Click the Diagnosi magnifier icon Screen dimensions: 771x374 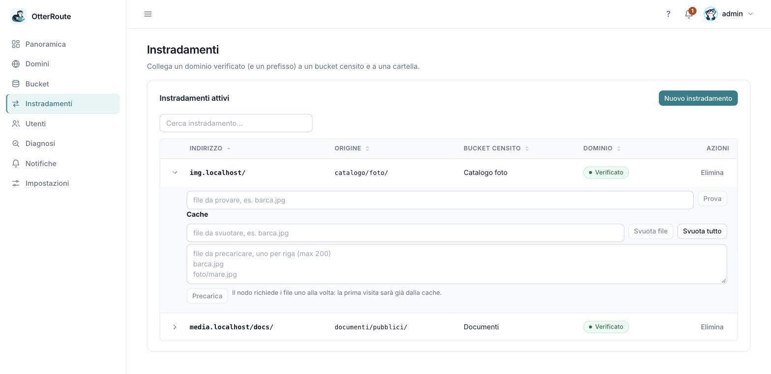[x=16, y=144]
